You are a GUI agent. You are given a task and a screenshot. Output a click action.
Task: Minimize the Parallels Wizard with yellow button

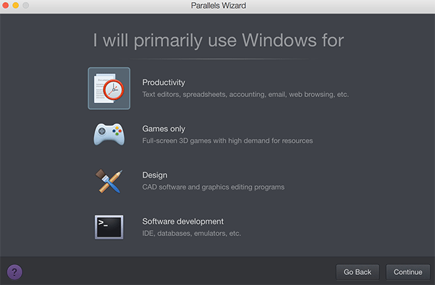(16, 5)
